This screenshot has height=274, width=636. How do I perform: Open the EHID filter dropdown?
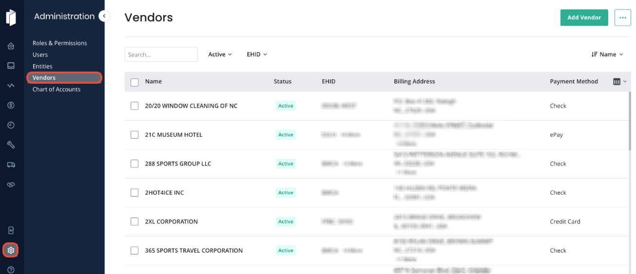(x=257, y=55)
